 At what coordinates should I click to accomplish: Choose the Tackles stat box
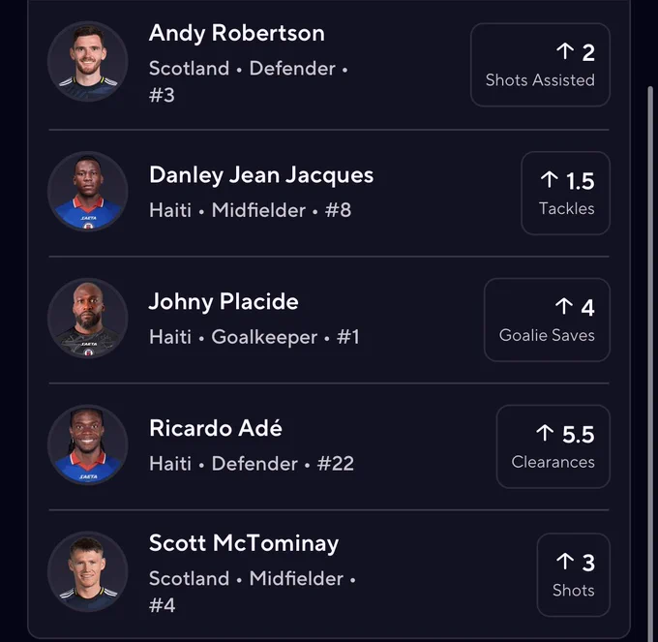[565, 193]
